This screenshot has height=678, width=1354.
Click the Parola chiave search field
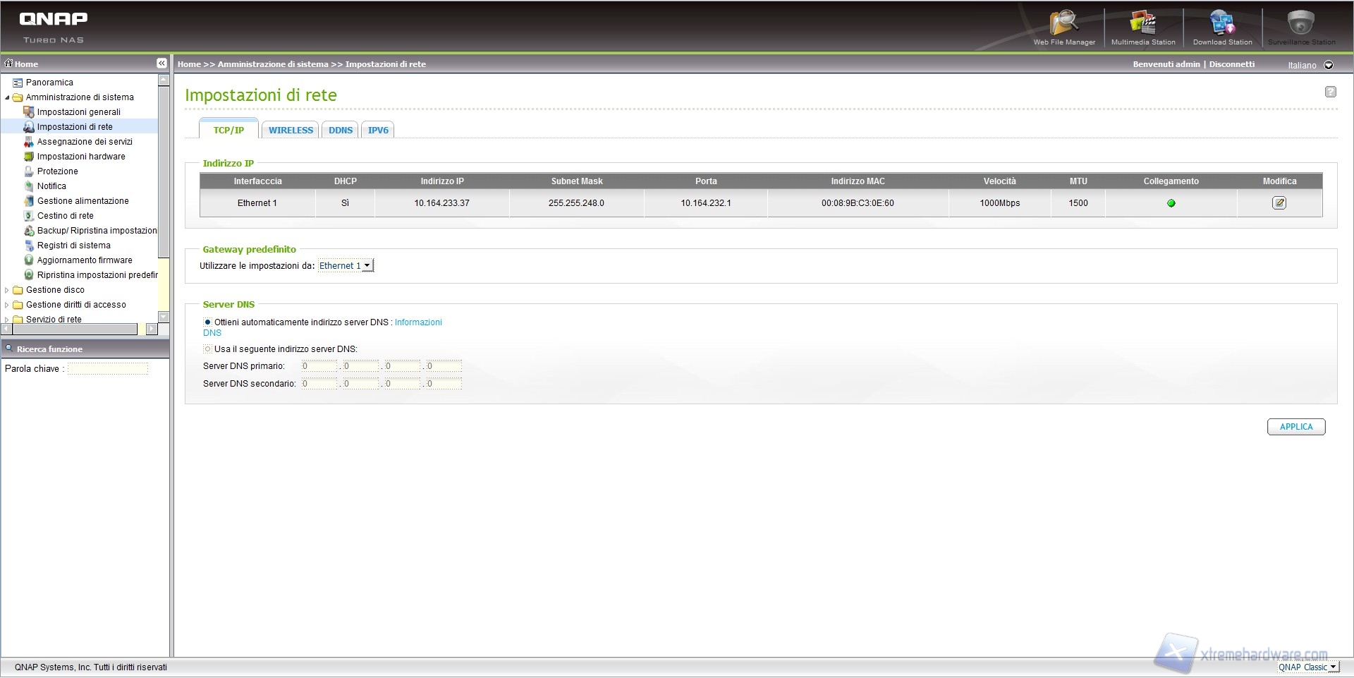point(108,369)
